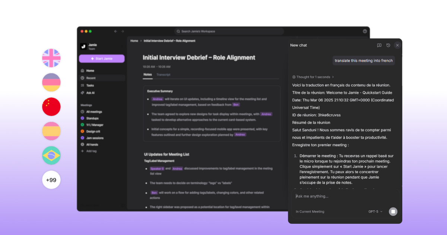
Task: Click the red close window dot
Action: click(82, 31)
